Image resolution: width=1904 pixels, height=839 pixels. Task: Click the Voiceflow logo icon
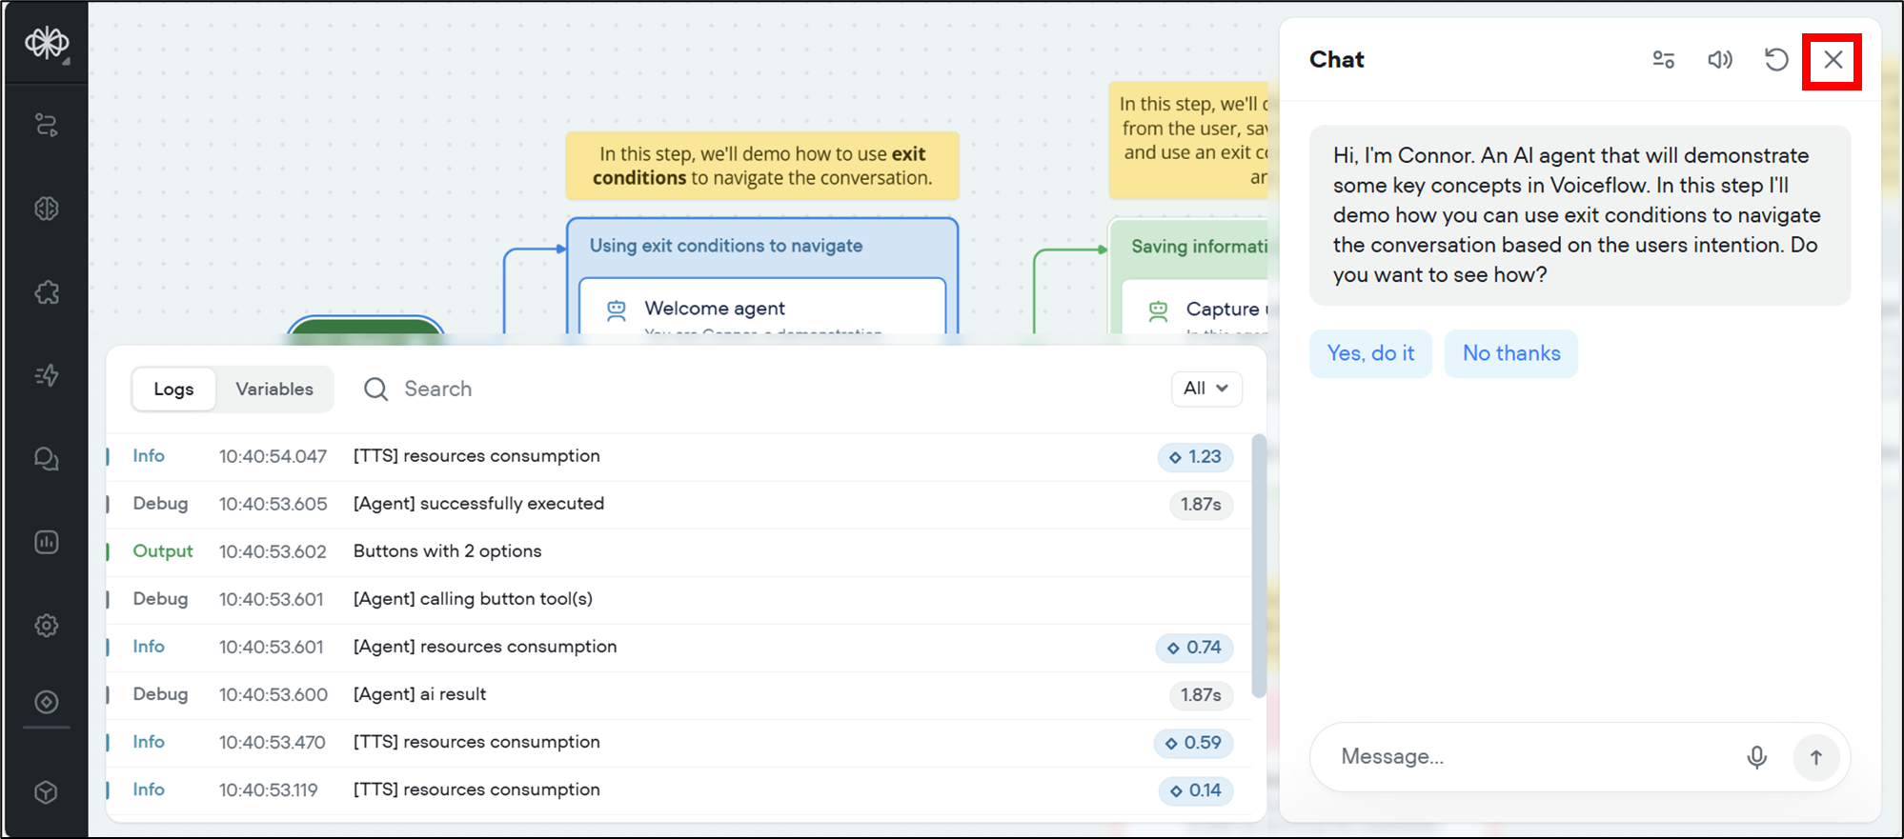pyautogui.click(x=47, y=43)
